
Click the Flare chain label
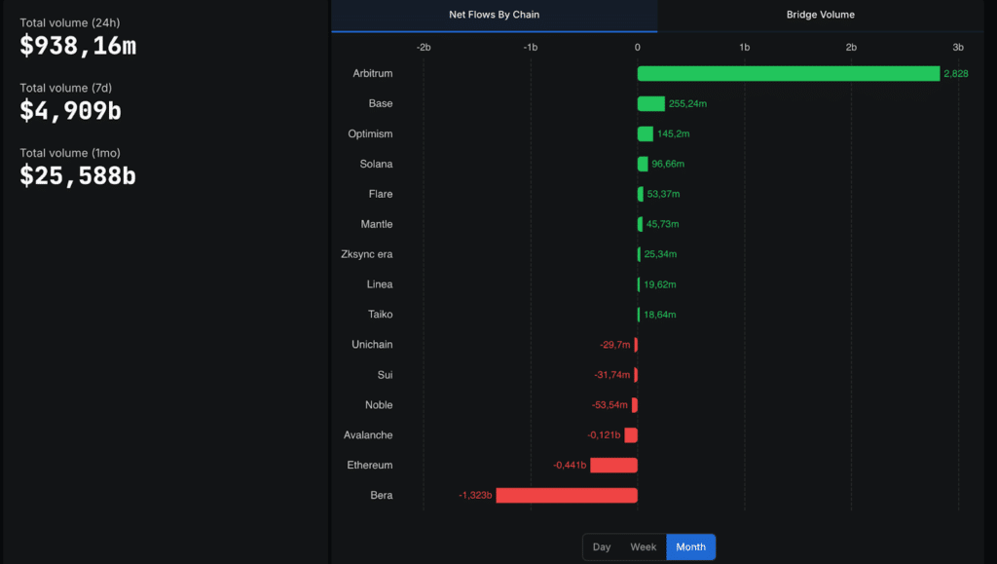pos(381,194)
